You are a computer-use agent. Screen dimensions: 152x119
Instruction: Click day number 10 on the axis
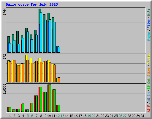49,116
